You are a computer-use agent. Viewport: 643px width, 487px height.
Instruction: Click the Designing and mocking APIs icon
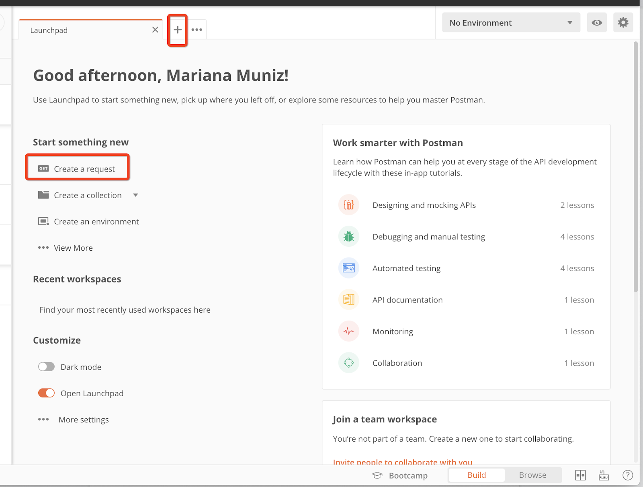click(x=349, y=205)
